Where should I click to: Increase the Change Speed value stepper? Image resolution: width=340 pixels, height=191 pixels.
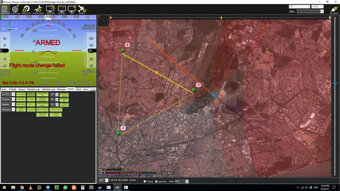tap(57, 94)
